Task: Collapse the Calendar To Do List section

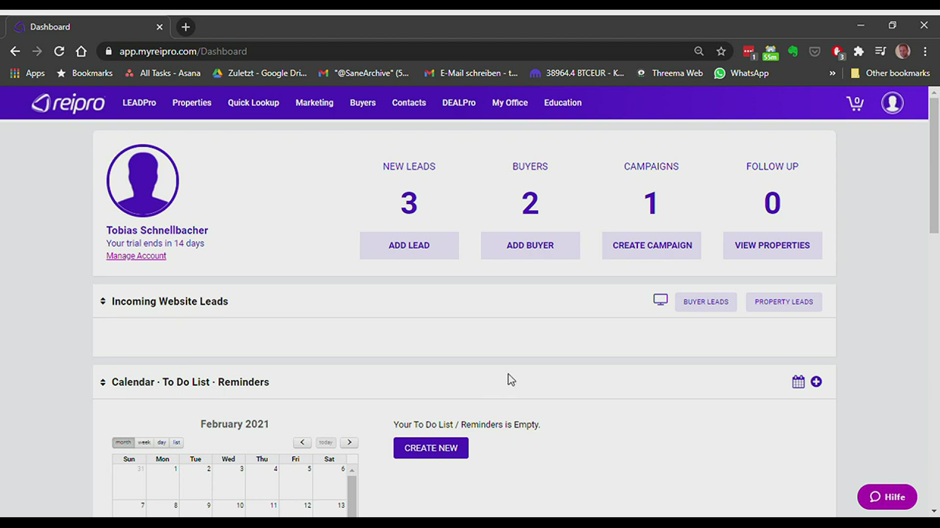Action: point(103,382)
